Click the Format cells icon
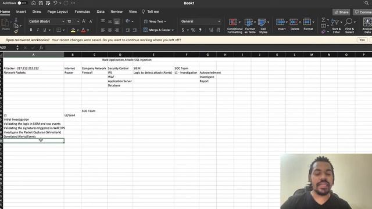Viewport: 372px width, 209px height. (307, 22)
